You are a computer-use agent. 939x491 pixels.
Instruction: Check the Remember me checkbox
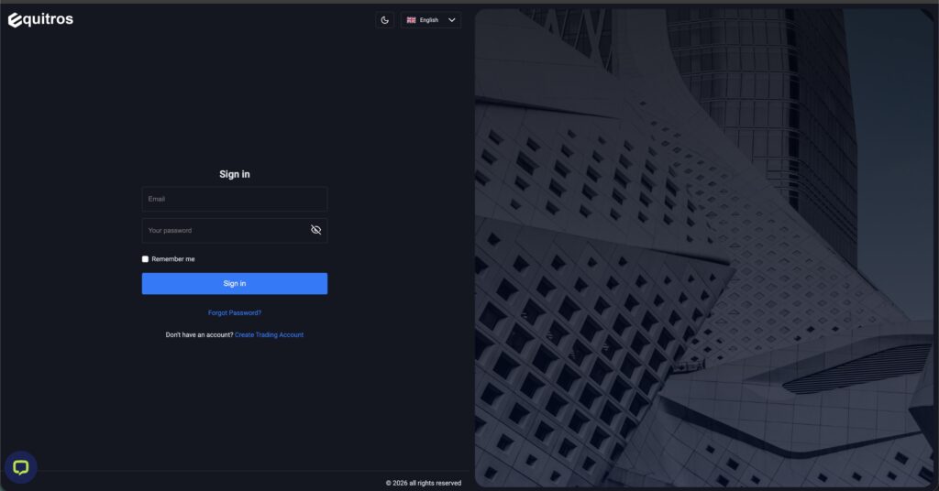(145, 259)
